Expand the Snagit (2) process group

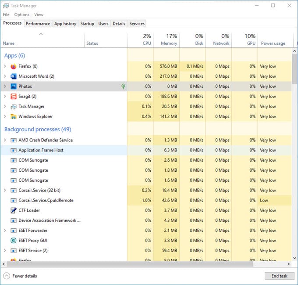coord(5,96)
